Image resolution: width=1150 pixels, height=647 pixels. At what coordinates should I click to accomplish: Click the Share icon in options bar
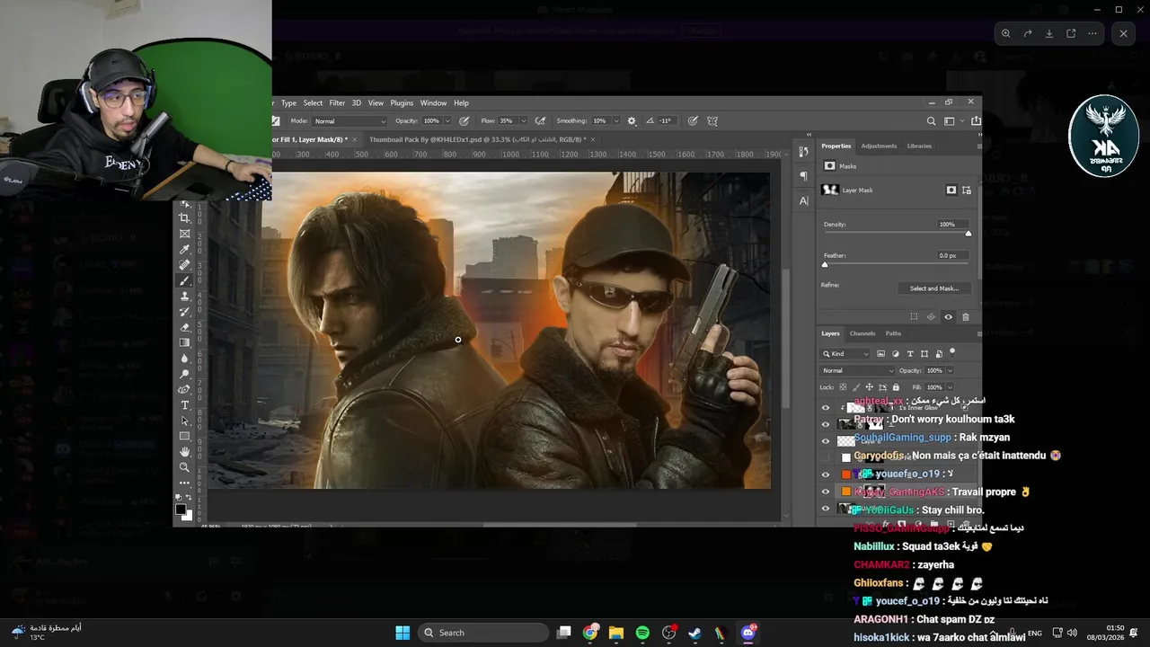tap(976, 120)
